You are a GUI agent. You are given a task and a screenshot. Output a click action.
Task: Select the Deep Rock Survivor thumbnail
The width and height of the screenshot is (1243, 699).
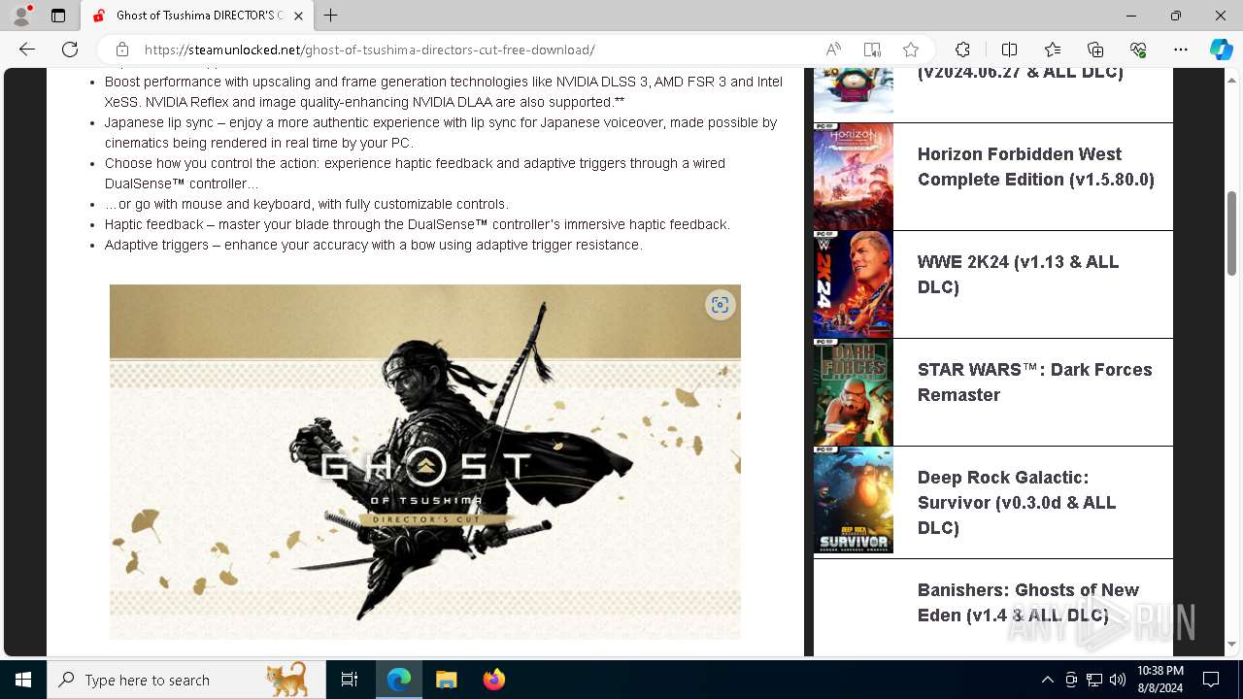[854, 500]
